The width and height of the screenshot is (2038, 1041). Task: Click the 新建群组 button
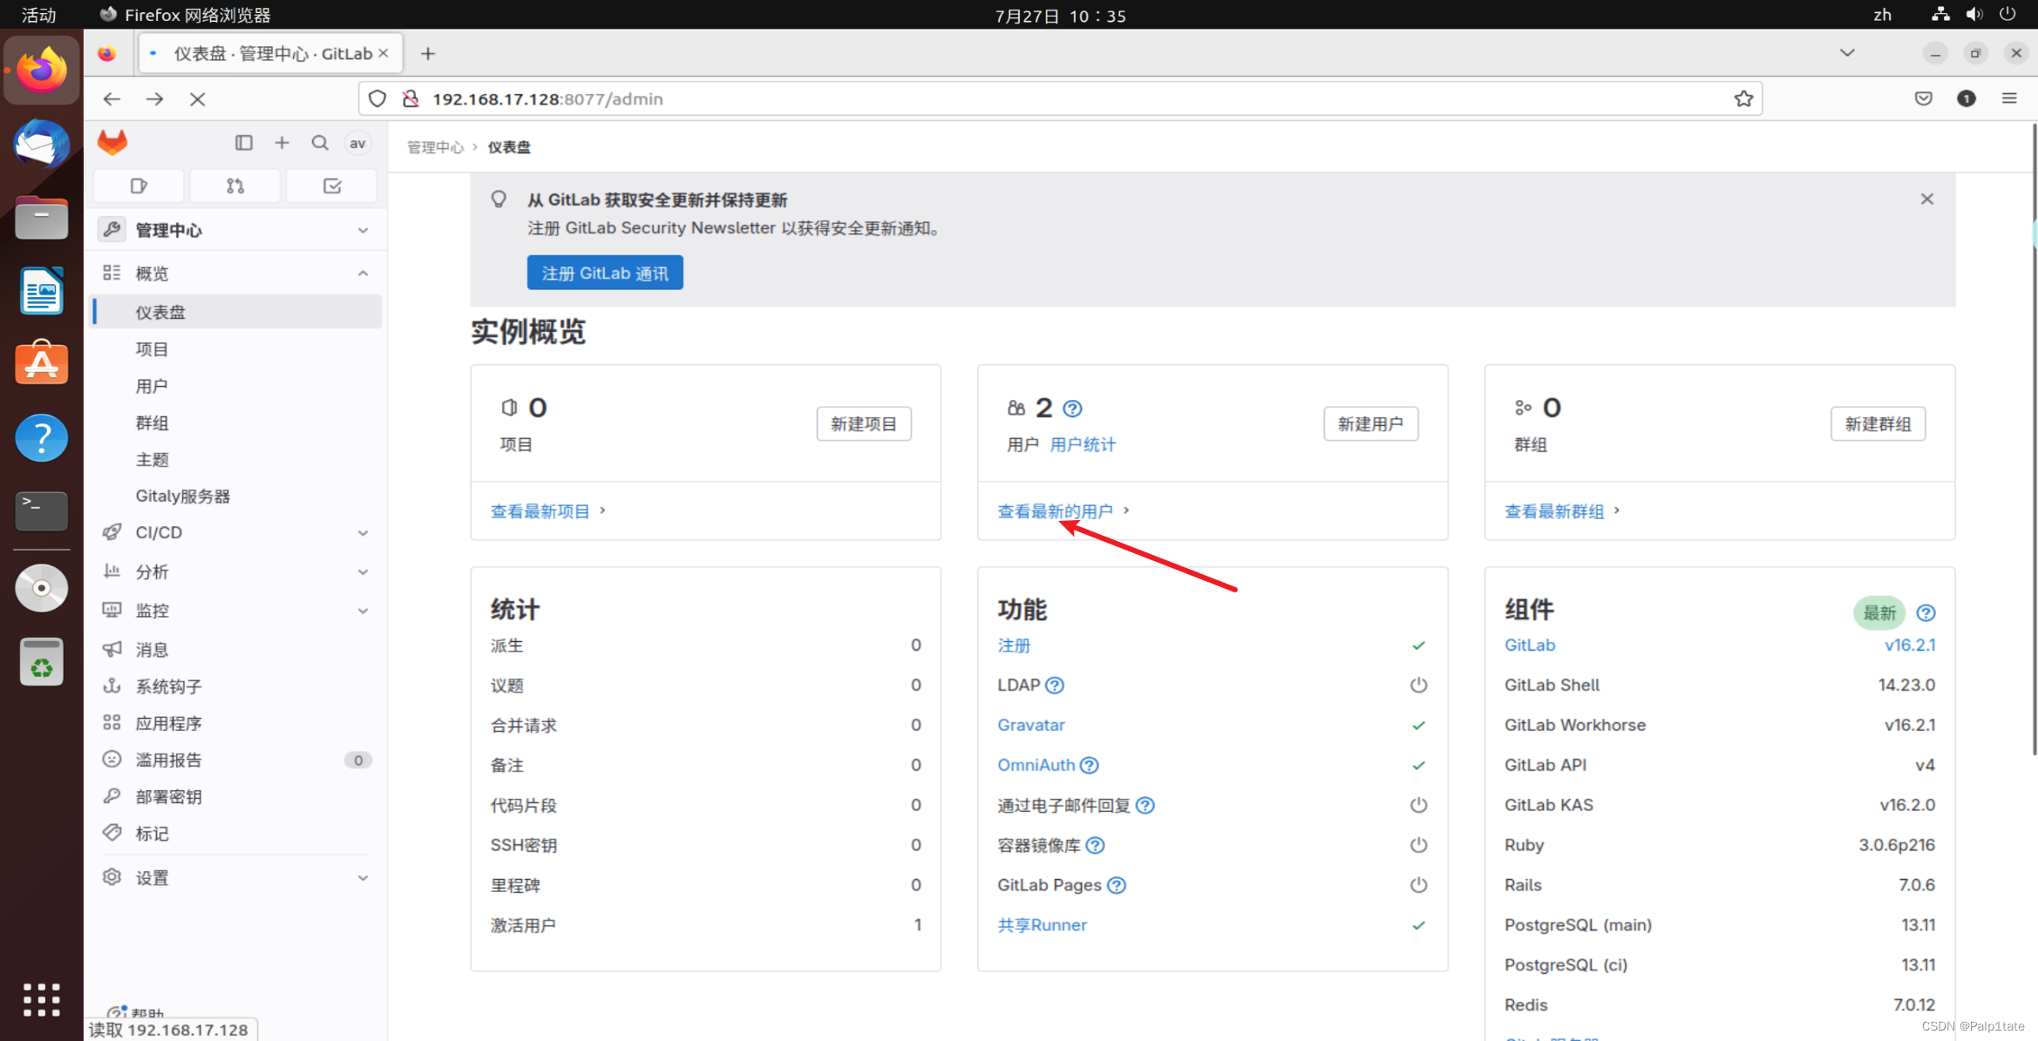1878,424
